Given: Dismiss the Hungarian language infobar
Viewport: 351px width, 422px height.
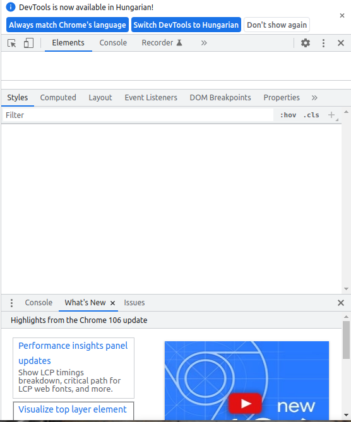Looking at the screenshot, I should pos(342,16).
